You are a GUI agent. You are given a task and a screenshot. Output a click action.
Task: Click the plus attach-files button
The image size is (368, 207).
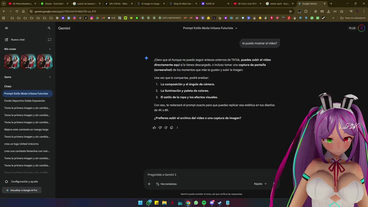[149, 184]
